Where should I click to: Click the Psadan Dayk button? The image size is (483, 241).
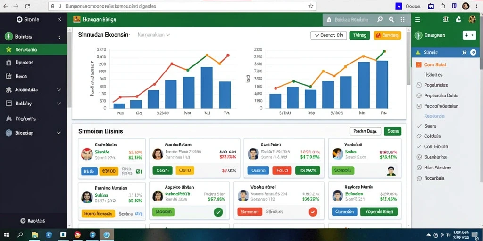pyautogui.click(x=366, y=131)
